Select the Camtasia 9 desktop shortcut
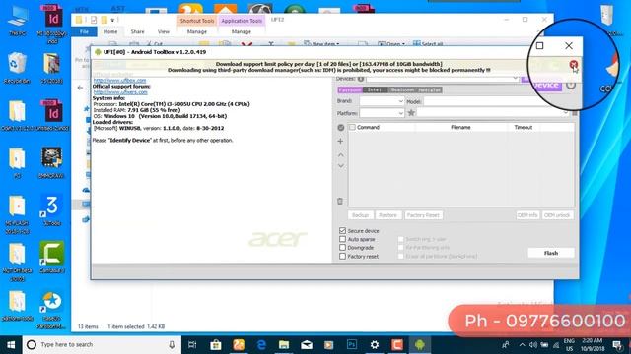 (x=52, y=257)
